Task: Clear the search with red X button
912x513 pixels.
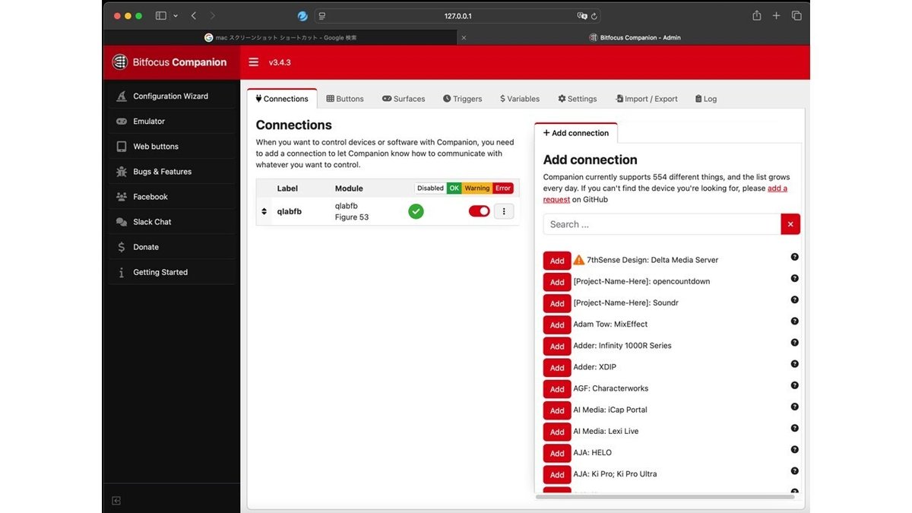Action: [790, 224]
